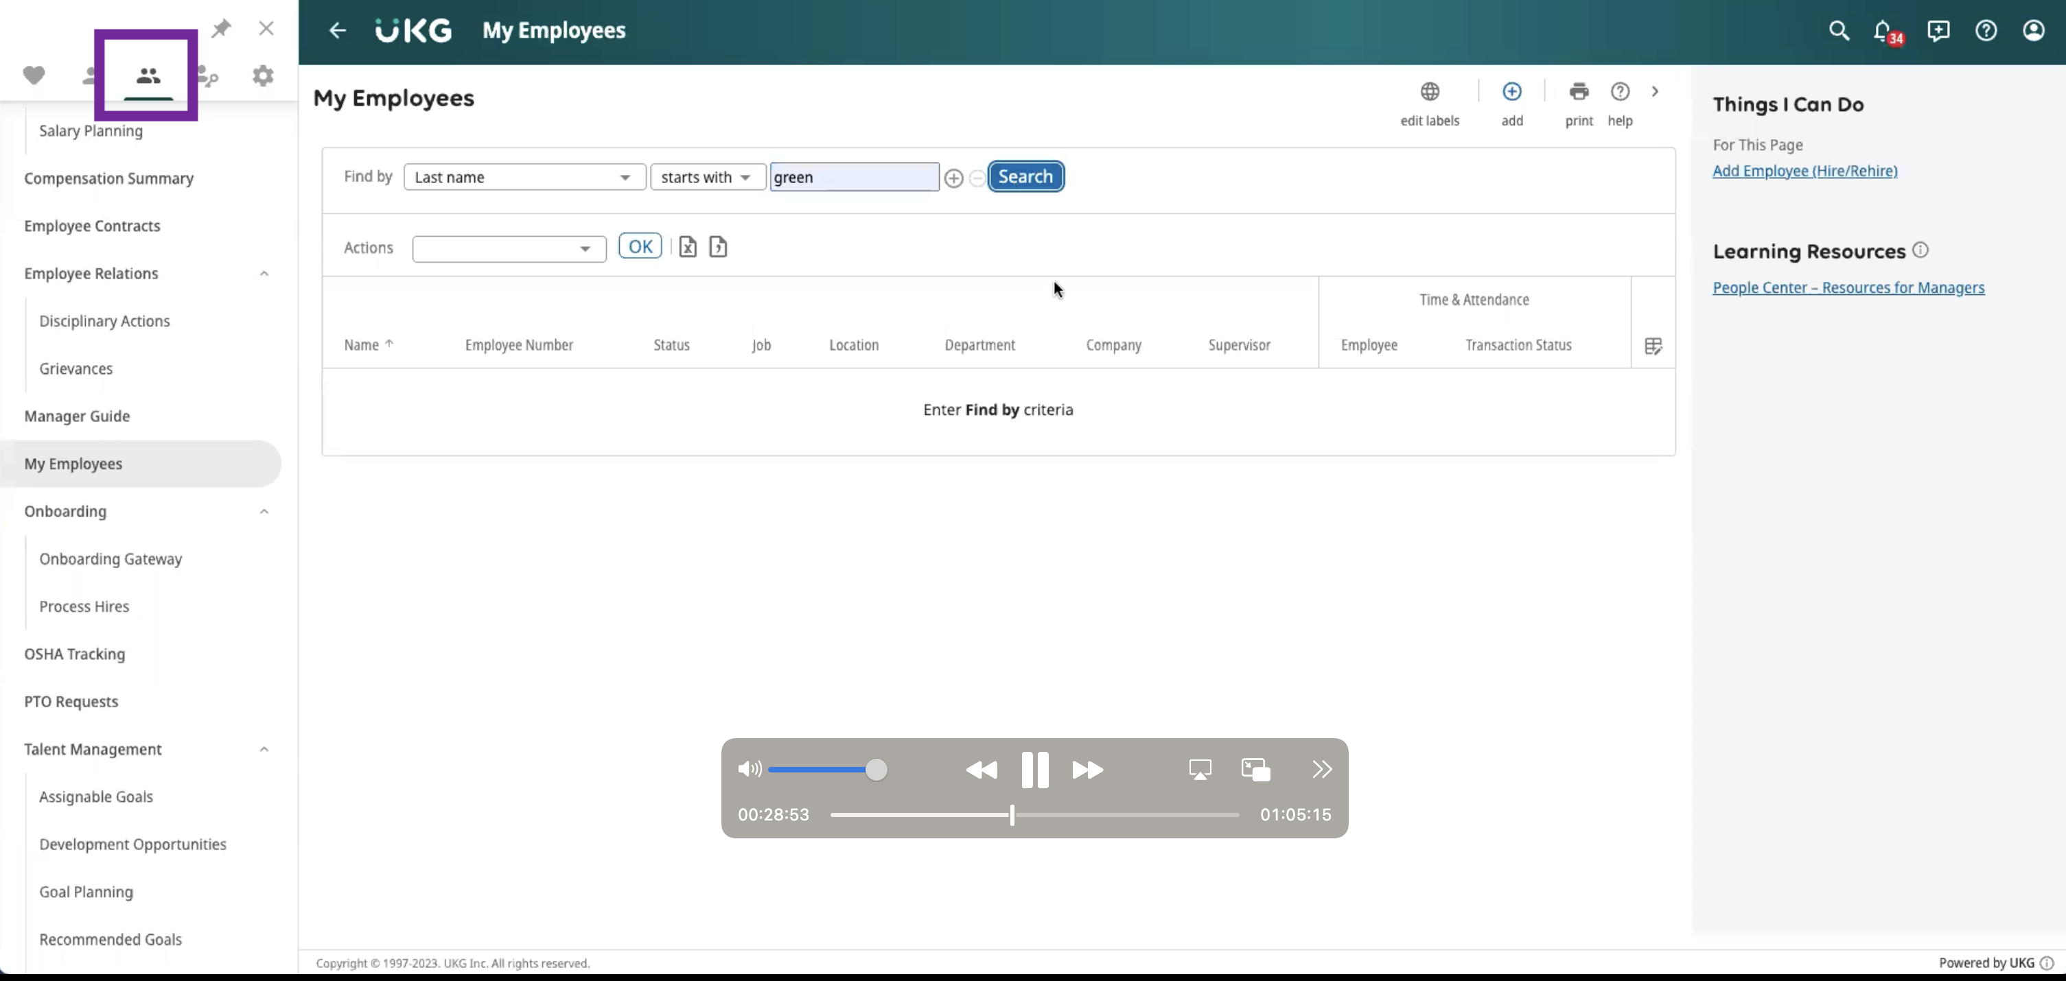Open Manager Guide menu item
The width and height of the screenshot is (2066, 981).
pyautogui.click(x=76, y=416)
